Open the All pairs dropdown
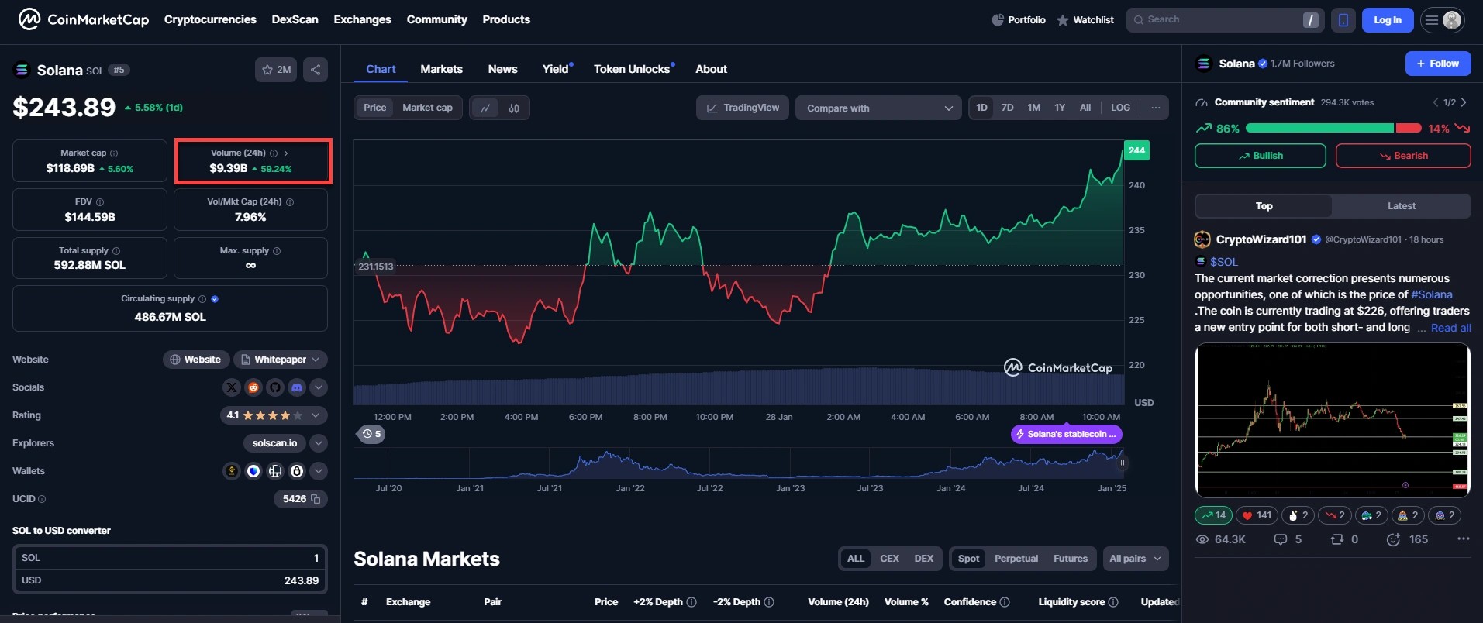Screen dimensions: 1483x623 click(x=1135, y=559)
